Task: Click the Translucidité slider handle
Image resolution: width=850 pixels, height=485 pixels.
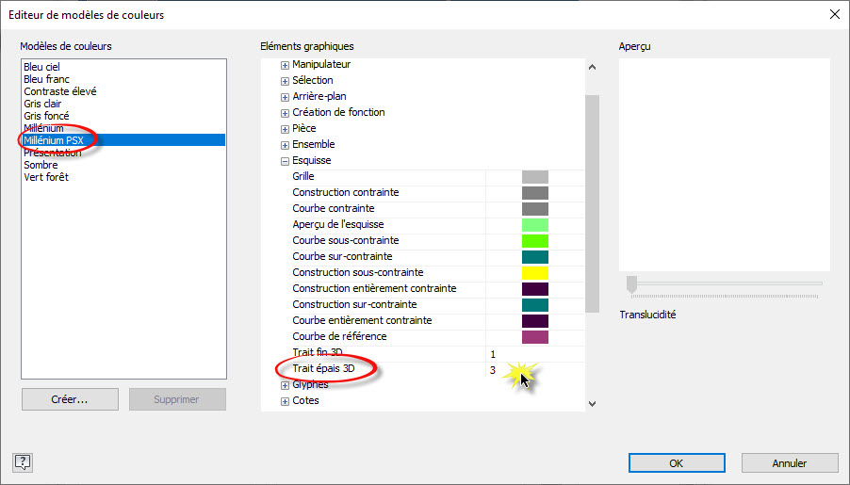Action: (x=632, y=283)
